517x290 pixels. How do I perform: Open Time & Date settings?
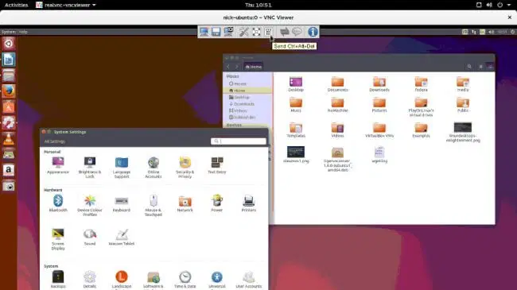point(185,280)
